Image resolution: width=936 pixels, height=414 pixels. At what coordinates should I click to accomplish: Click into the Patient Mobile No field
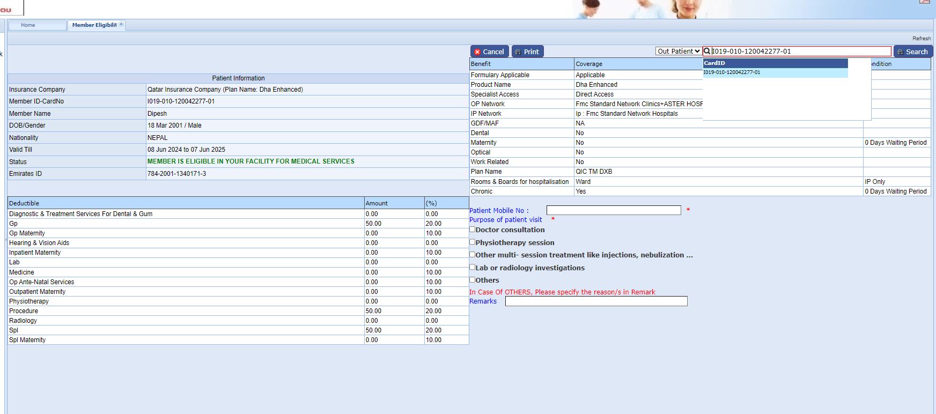[613, 210]
